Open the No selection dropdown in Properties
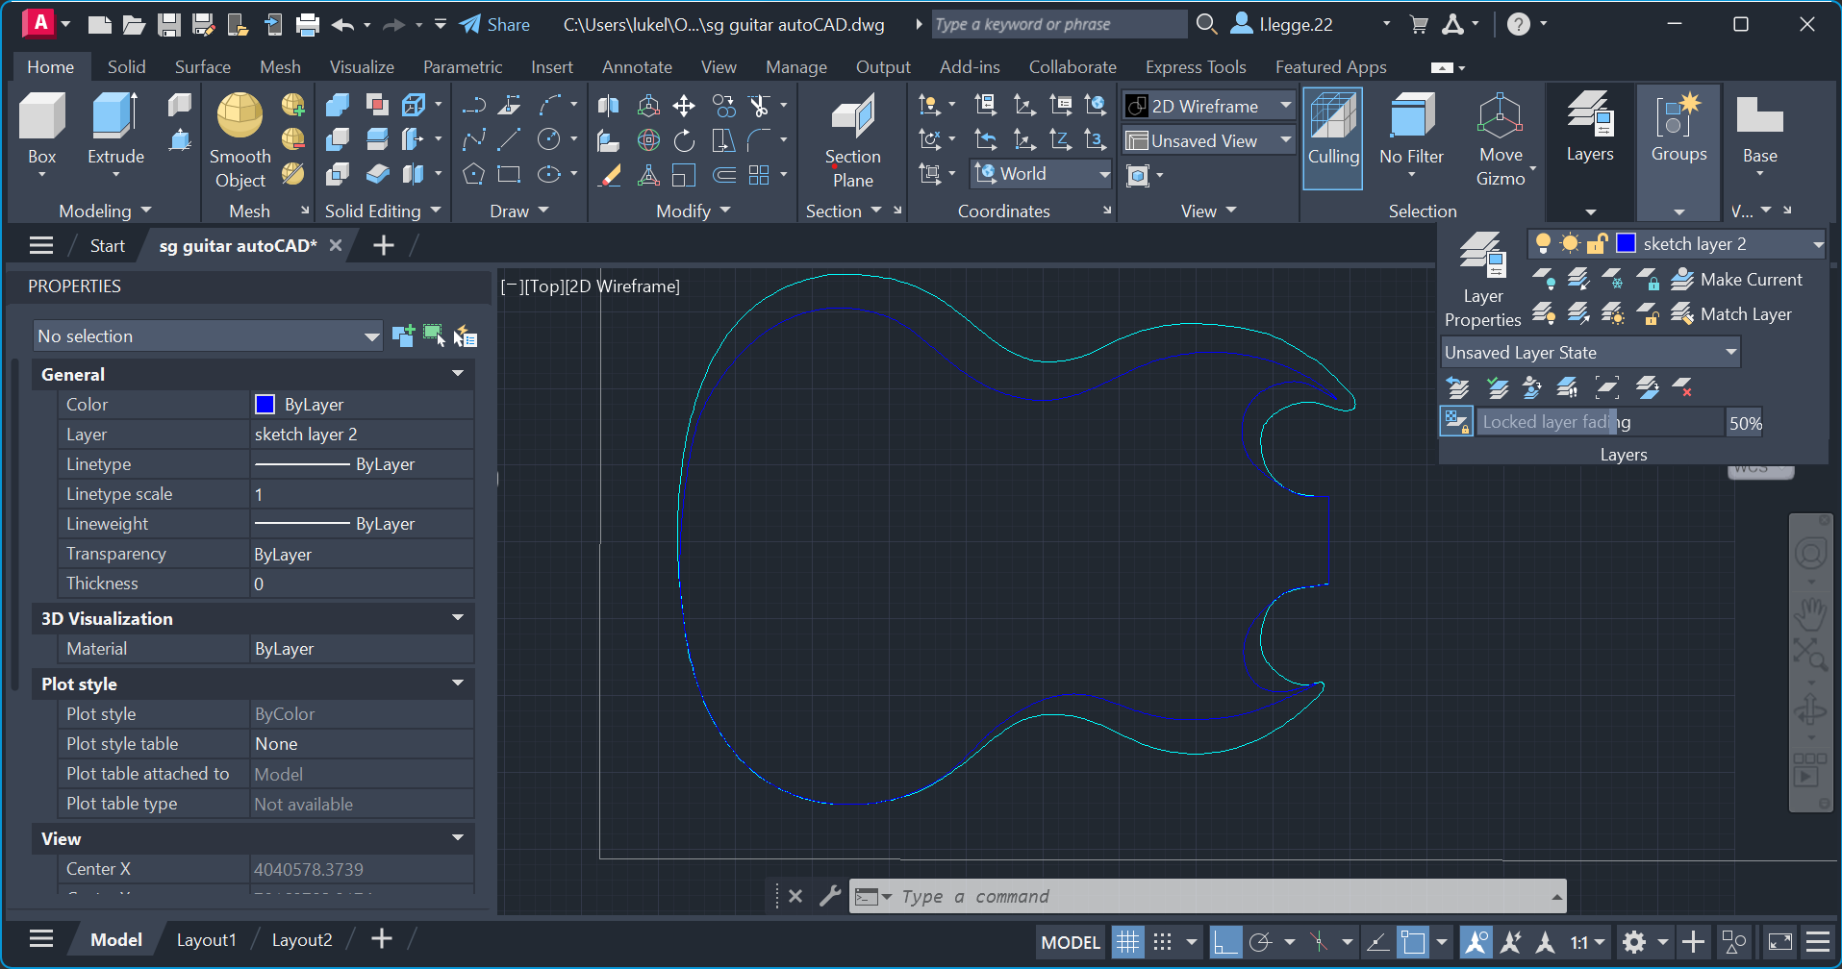The image size is (1842, 969). [x=208, y=335]
